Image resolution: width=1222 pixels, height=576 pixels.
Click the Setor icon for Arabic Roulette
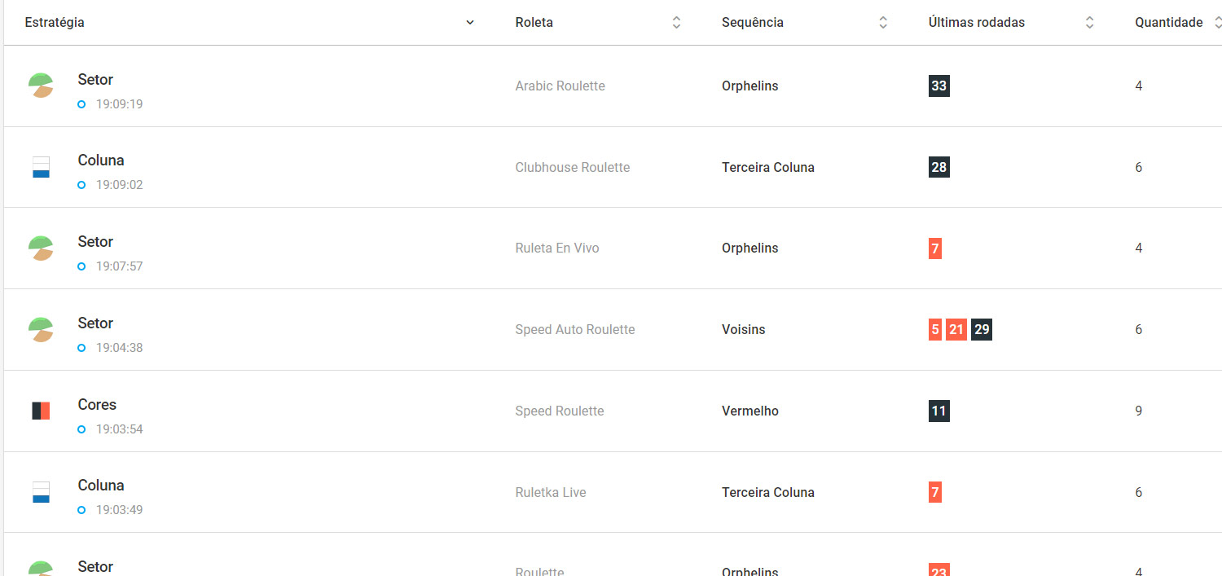(x=41, y=86)
